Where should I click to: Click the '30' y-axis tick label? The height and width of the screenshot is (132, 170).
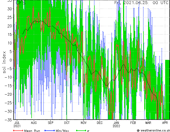(9, 9)
